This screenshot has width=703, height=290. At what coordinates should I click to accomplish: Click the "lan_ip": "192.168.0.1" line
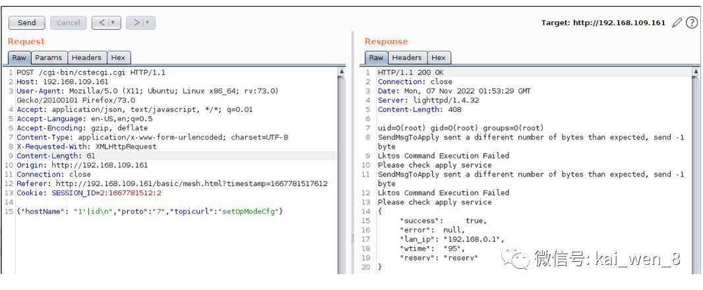pyautogui.click(x=452, y=239)
